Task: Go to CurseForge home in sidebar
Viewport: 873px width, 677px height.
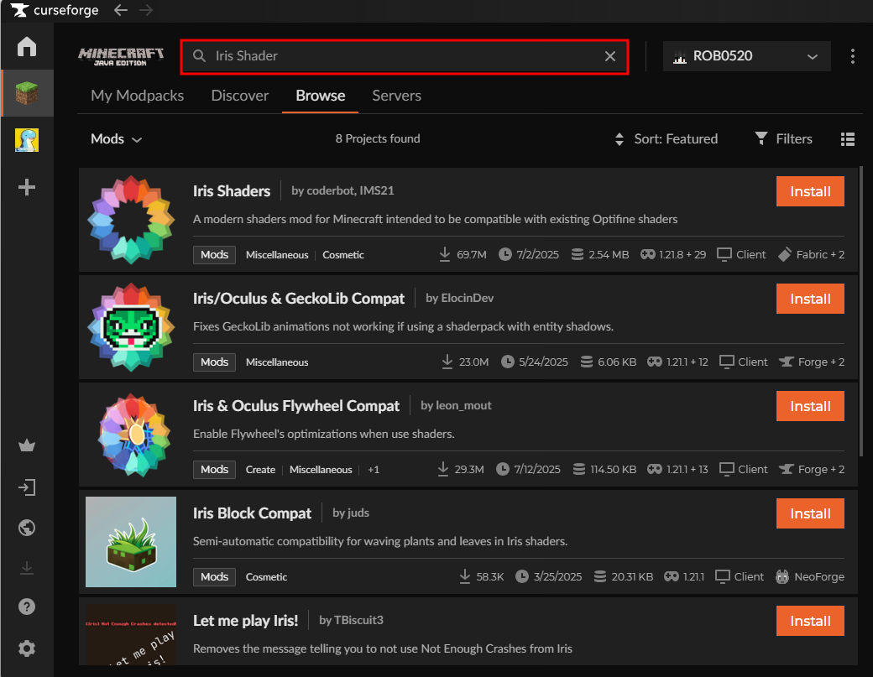Action: [x=27, y=46]
